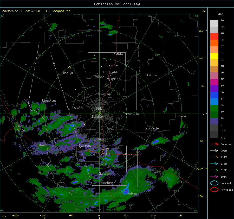
Task: Click the green 31JP arrow icon
Action: [x=214, y=170]
